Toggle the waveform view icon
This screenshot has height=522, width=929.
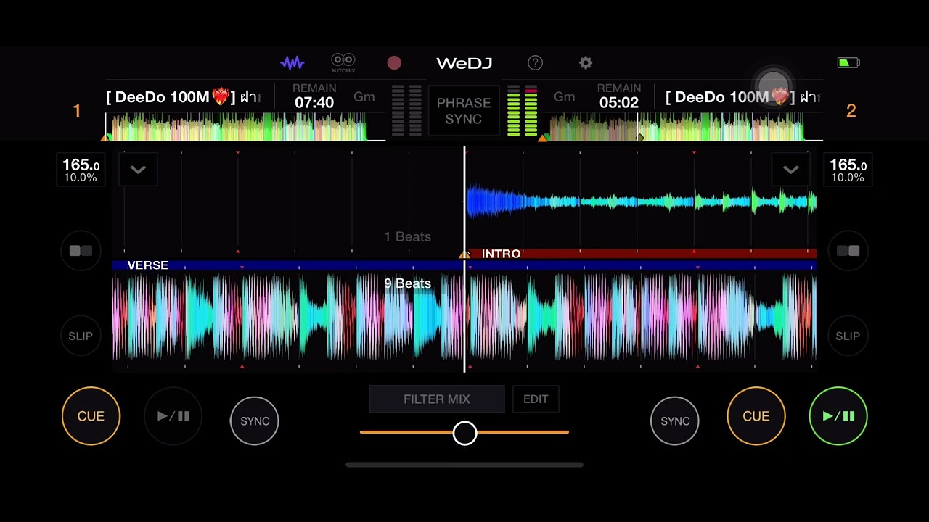tap(292, 63)
